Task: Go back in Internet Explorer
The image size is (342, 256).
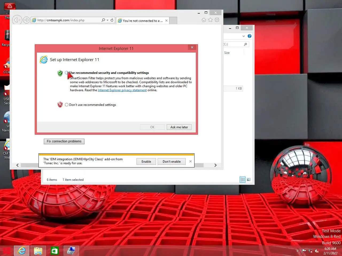Action: pyautogui.click(x=17, y=20)
